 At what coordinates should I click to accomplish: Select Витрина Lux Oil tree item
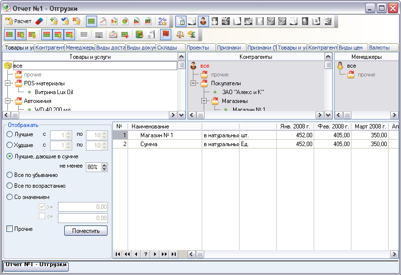[x=54, y=92]
